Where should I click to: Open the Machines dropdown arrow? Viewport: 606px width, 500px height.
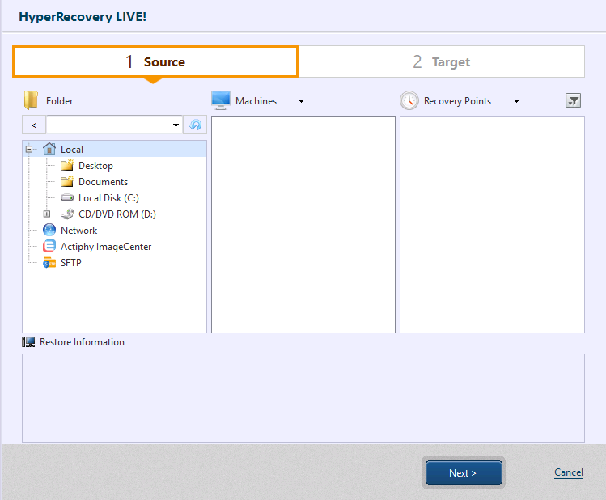301,101
